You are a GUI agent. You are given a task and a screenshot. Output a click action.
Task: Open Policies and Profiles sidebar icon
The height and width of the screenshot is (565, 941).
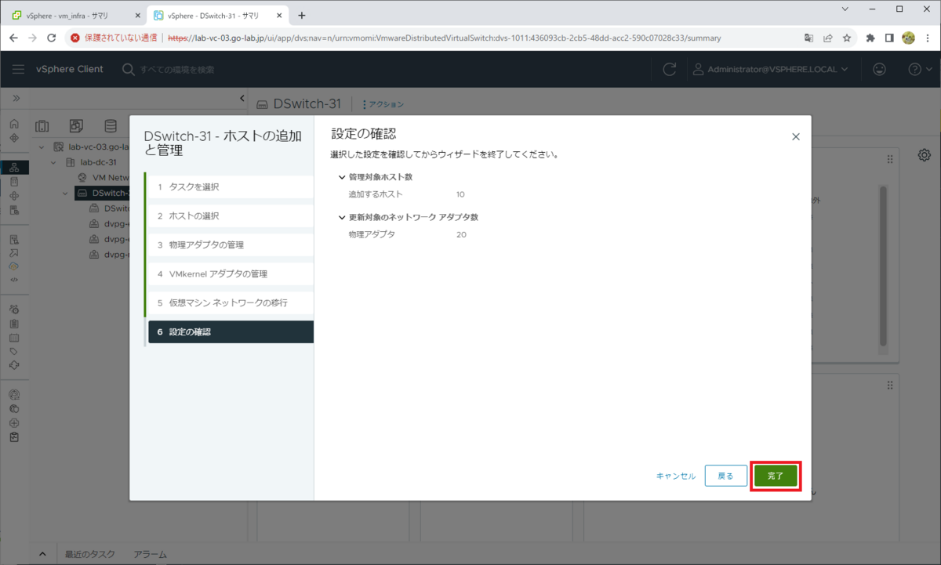point(14,239)
